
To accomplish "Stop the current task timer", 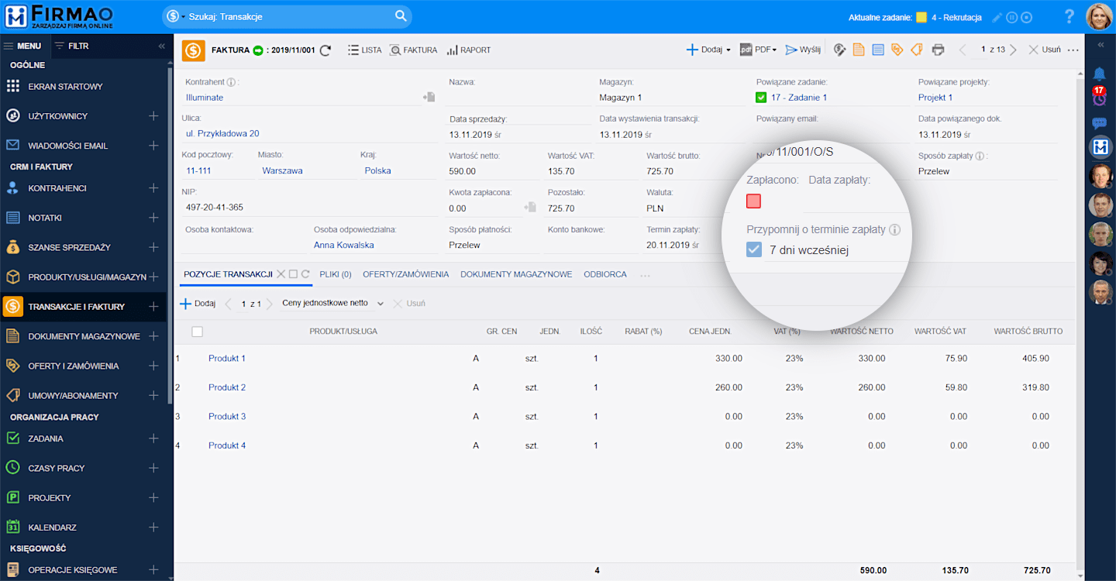I will tap(1027, 17).
